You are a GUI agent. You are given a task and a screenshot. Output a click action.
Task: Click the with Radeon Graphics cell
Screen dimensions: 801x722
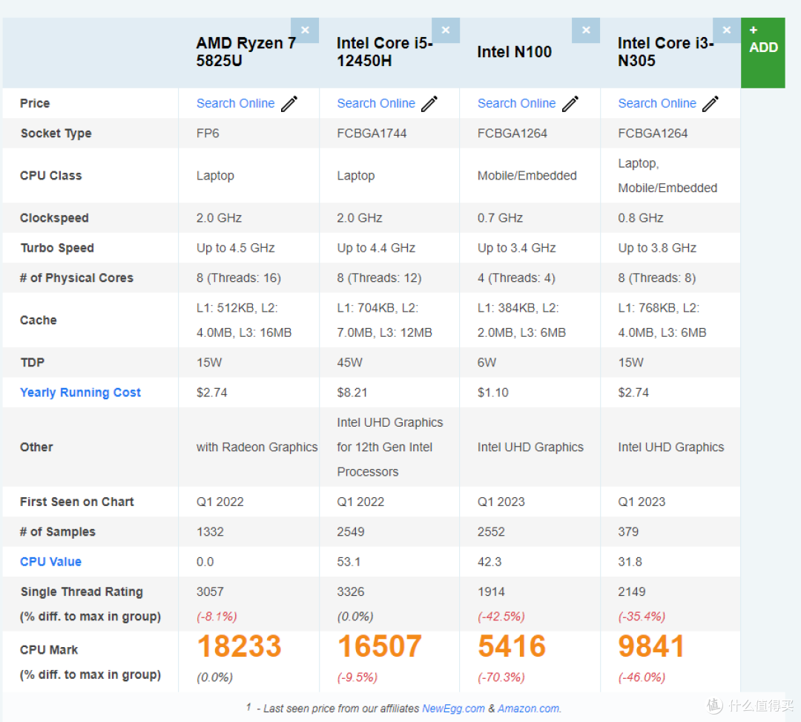(x=257, y=447)
